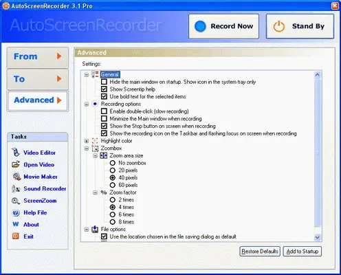
Task: Launch Movie Maker via its icon
Action: point(16,177)
